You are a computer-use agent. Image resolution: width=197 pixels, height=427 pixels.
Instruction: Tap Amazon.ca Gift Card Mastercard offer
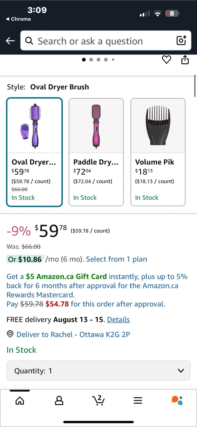(97, 286)
